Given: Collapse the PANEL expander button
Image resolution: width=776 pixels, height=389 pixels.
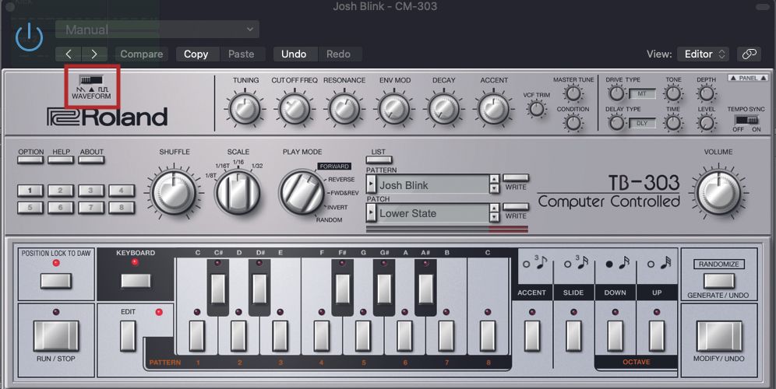Looking at the screenshot, I should 747,78.
